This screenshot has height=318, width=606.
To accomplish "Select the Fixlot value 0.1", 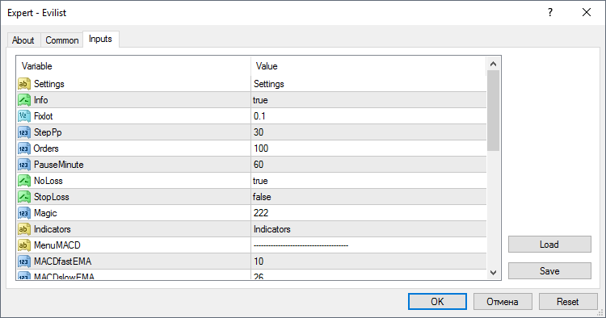I will pos(259,116).
